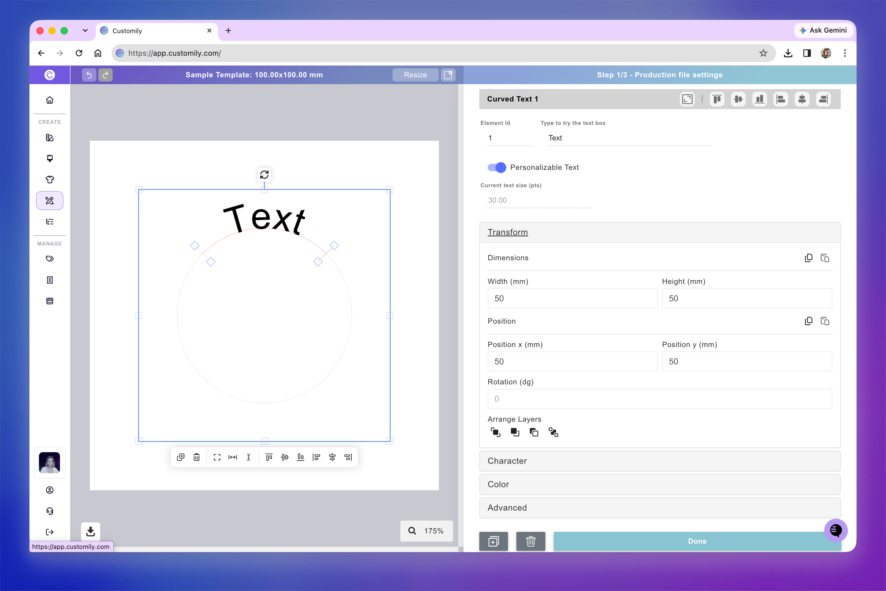Open the chat support bubble
886x591 pixels.
coord(836,530)
